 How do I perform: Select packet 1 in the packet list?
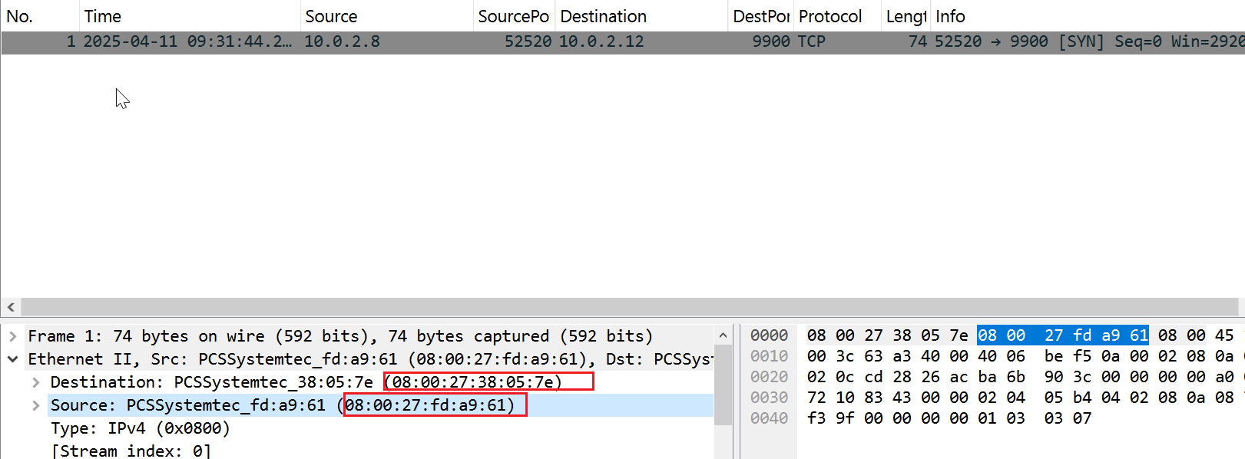(461, 41)
